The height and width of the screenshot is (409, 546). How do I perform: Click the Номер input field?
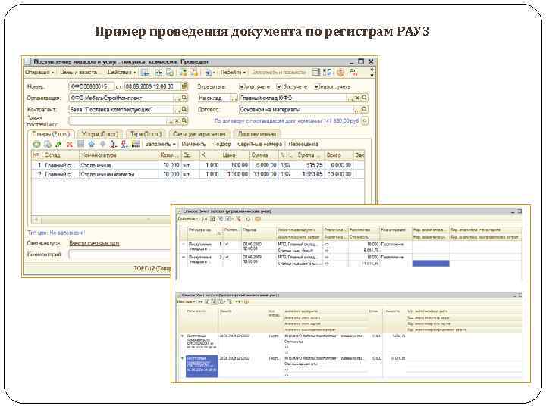click(x=91, y=86)
